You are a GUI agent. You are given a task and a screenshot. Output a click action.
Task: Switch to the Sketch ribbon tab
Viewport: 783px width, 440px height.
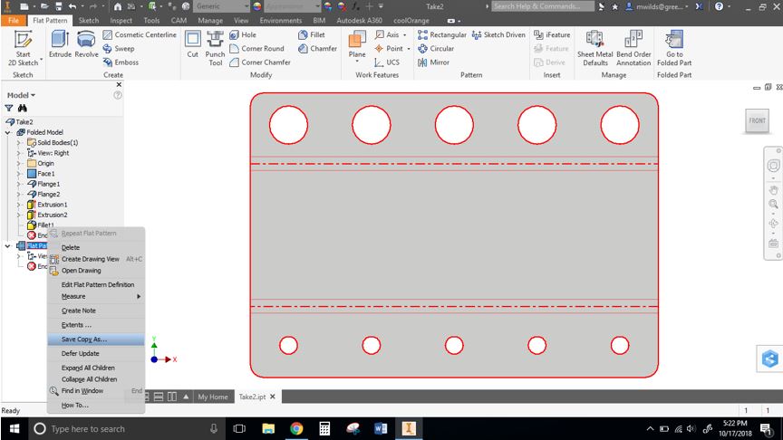click(x=89, y=21)
